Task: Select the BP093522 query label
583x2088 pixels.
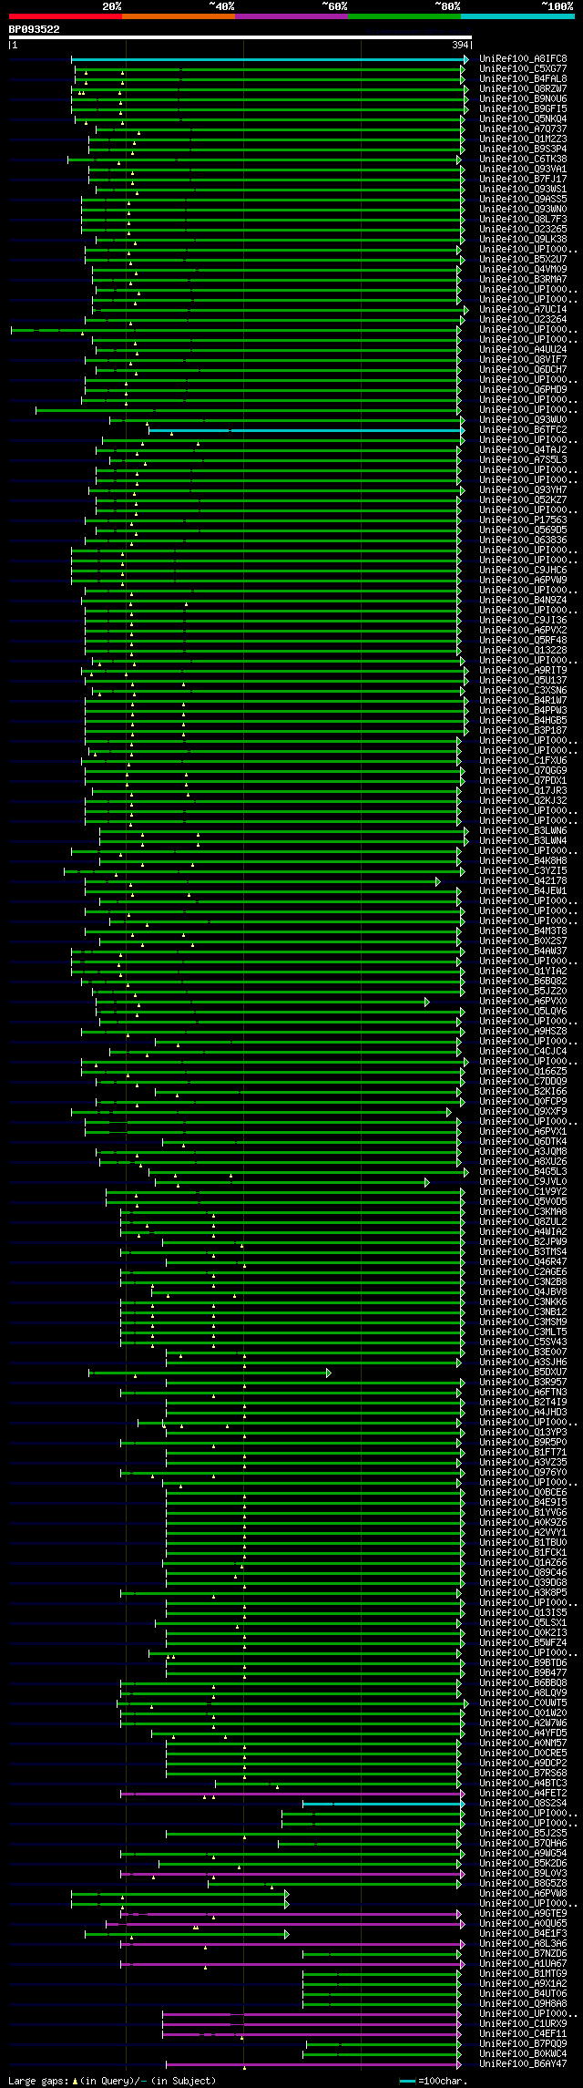Action: point(35,29)
